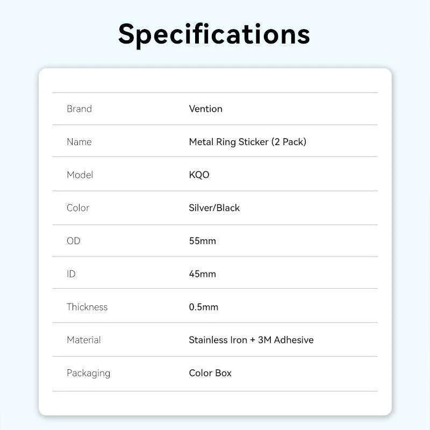The image size is (430, 430).
Task: Click the Name row label
Action: click(79, 142)
